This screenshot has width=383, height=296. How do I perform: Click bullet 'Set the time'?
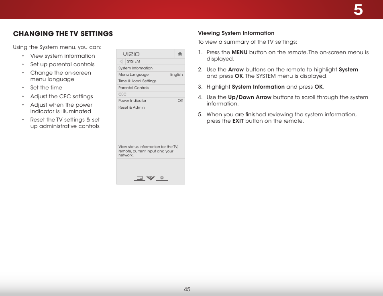pyautogui.click(x=46, y=87)
